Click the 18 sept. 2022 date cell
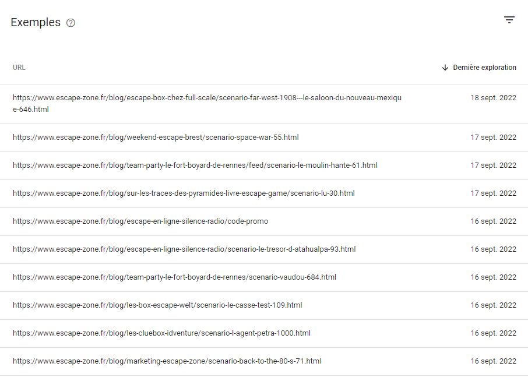 click(x=493, y=98)
